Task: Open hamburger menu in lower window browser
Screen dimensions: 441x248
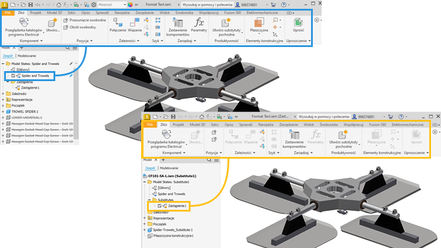Action: pos(216,160)
